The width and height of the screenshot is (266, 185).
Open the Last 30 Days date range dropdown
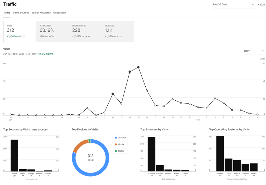[x=234, y=5]
